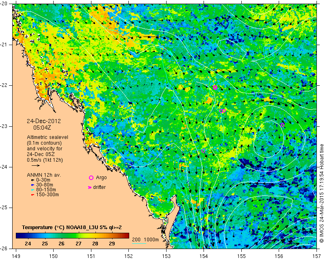The image size is (325, 260).
Task: Click latitude axis label -23
Action: pos(4,126)
